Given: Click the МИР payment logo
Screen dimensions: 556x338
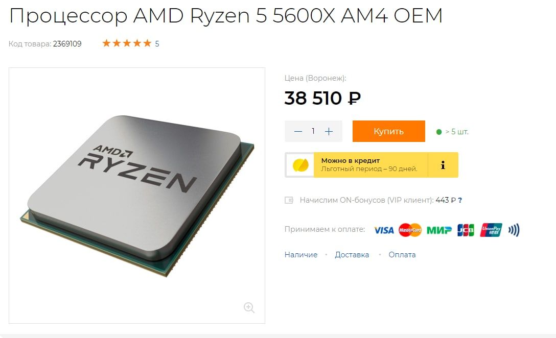Looking at the screenshot, I should 439,230.
